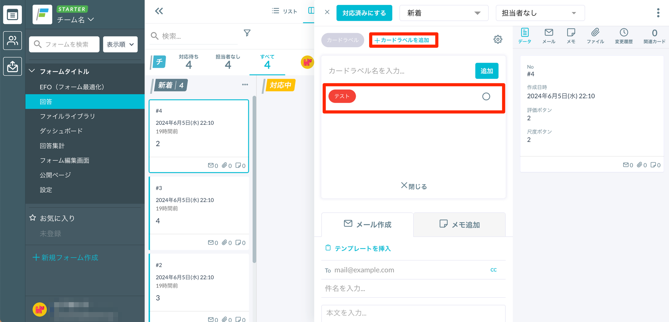669x322 pixels.
Task: Open the メモ tab
Action: coord(571,36)
